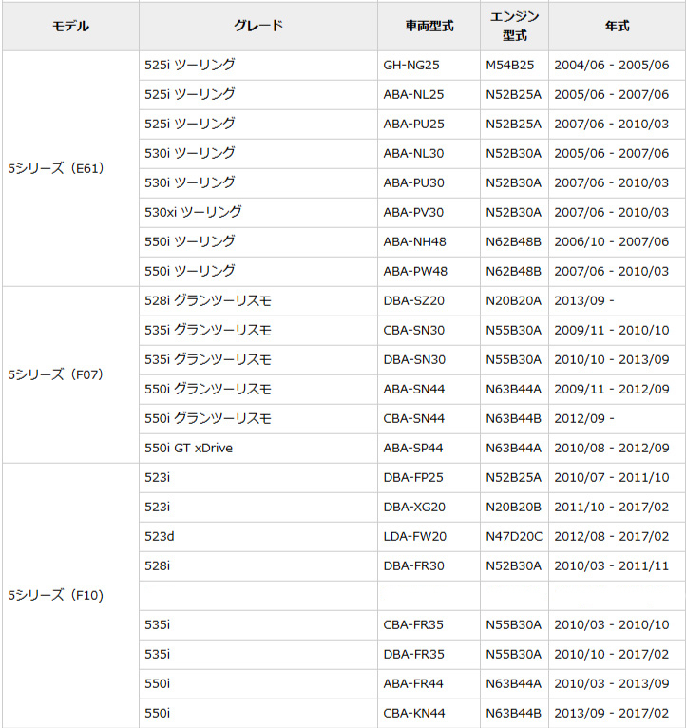Viewport: 686px width, 728px height.
Task: Click year range 2012/08 - 2017/02
Action: pyautogui.click(x=612, y=537)
